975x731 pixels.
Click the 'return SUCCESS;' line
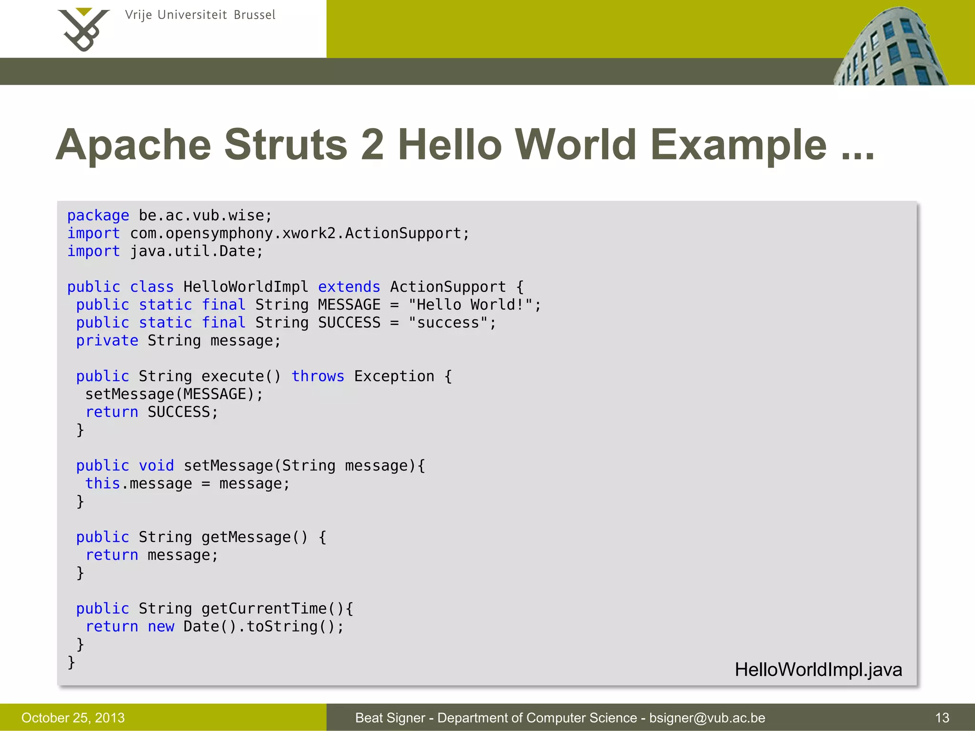(x=152, y=412)
